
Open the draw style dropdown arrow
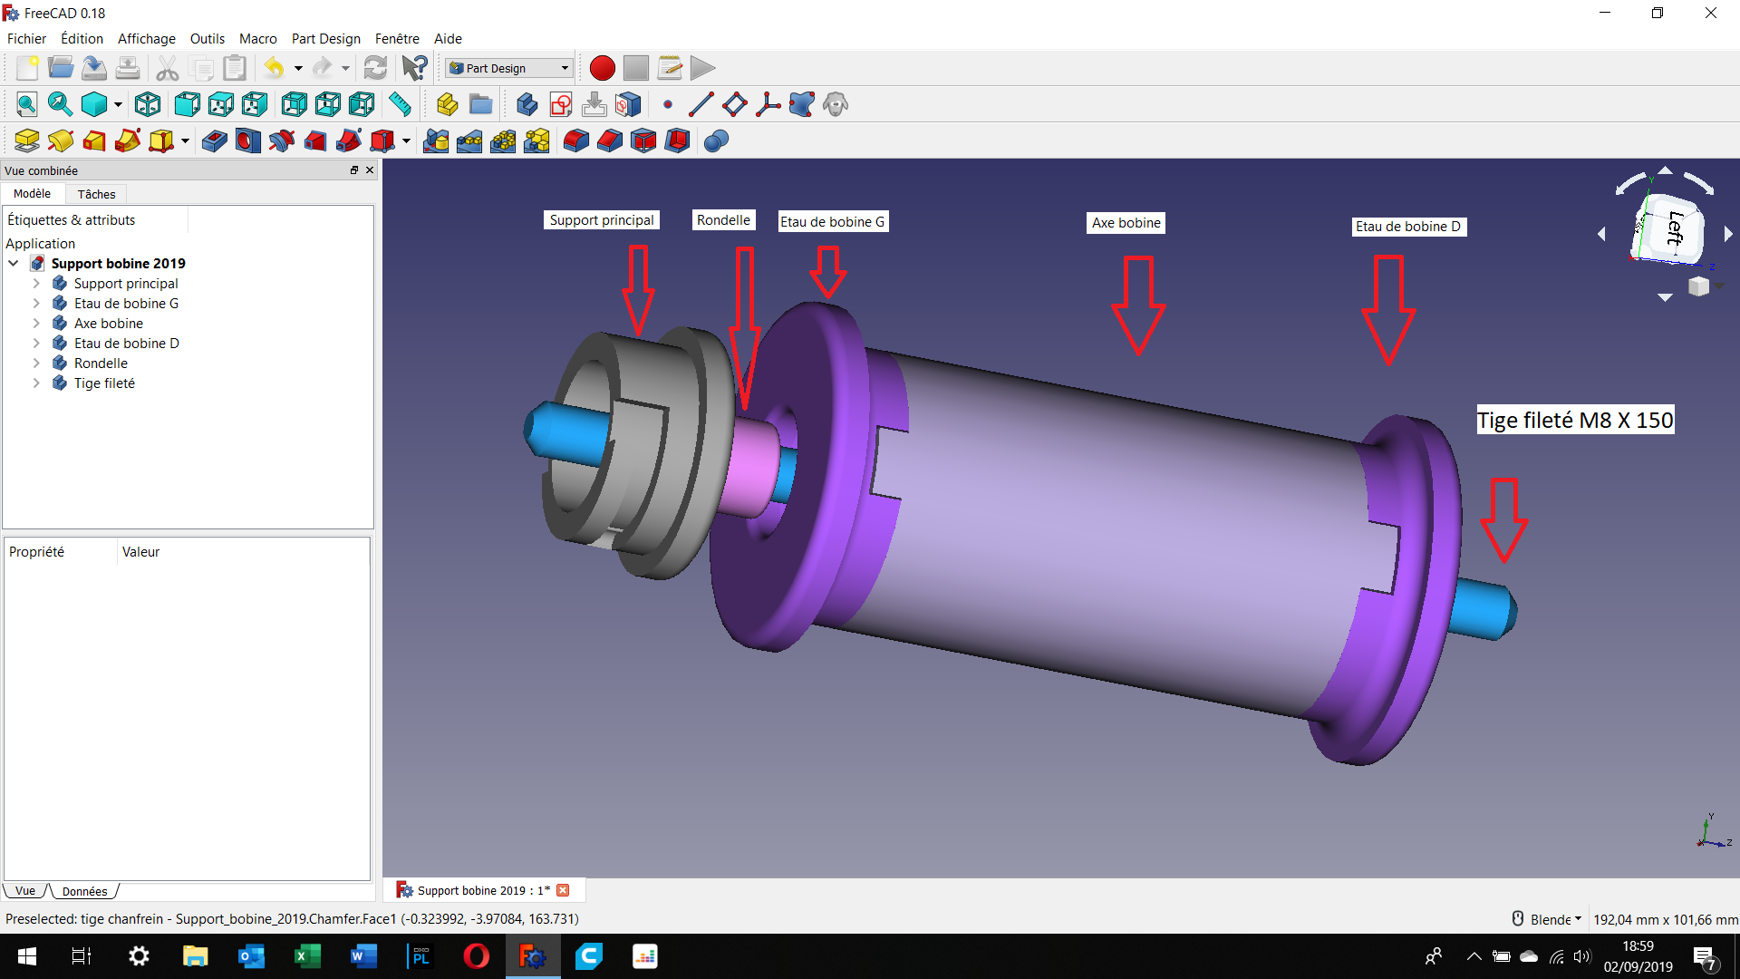pos(118,104)
